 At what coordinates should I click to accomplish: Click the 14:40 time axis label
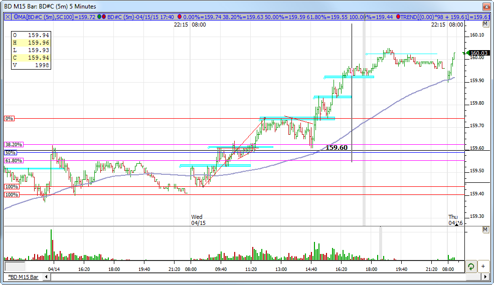tap(311, 269)
